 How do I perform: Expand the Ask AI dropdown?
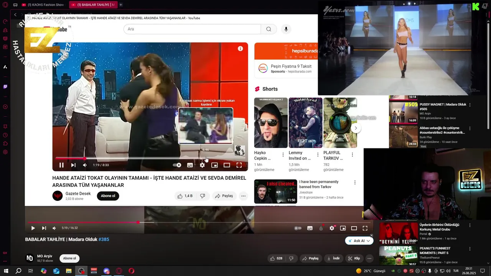click(x=368, y=241)
